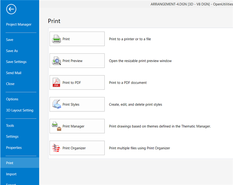Select Close from the backstage menu
Image resolution: width=233 pixels, height=185 pixels.
pos(10,84)
